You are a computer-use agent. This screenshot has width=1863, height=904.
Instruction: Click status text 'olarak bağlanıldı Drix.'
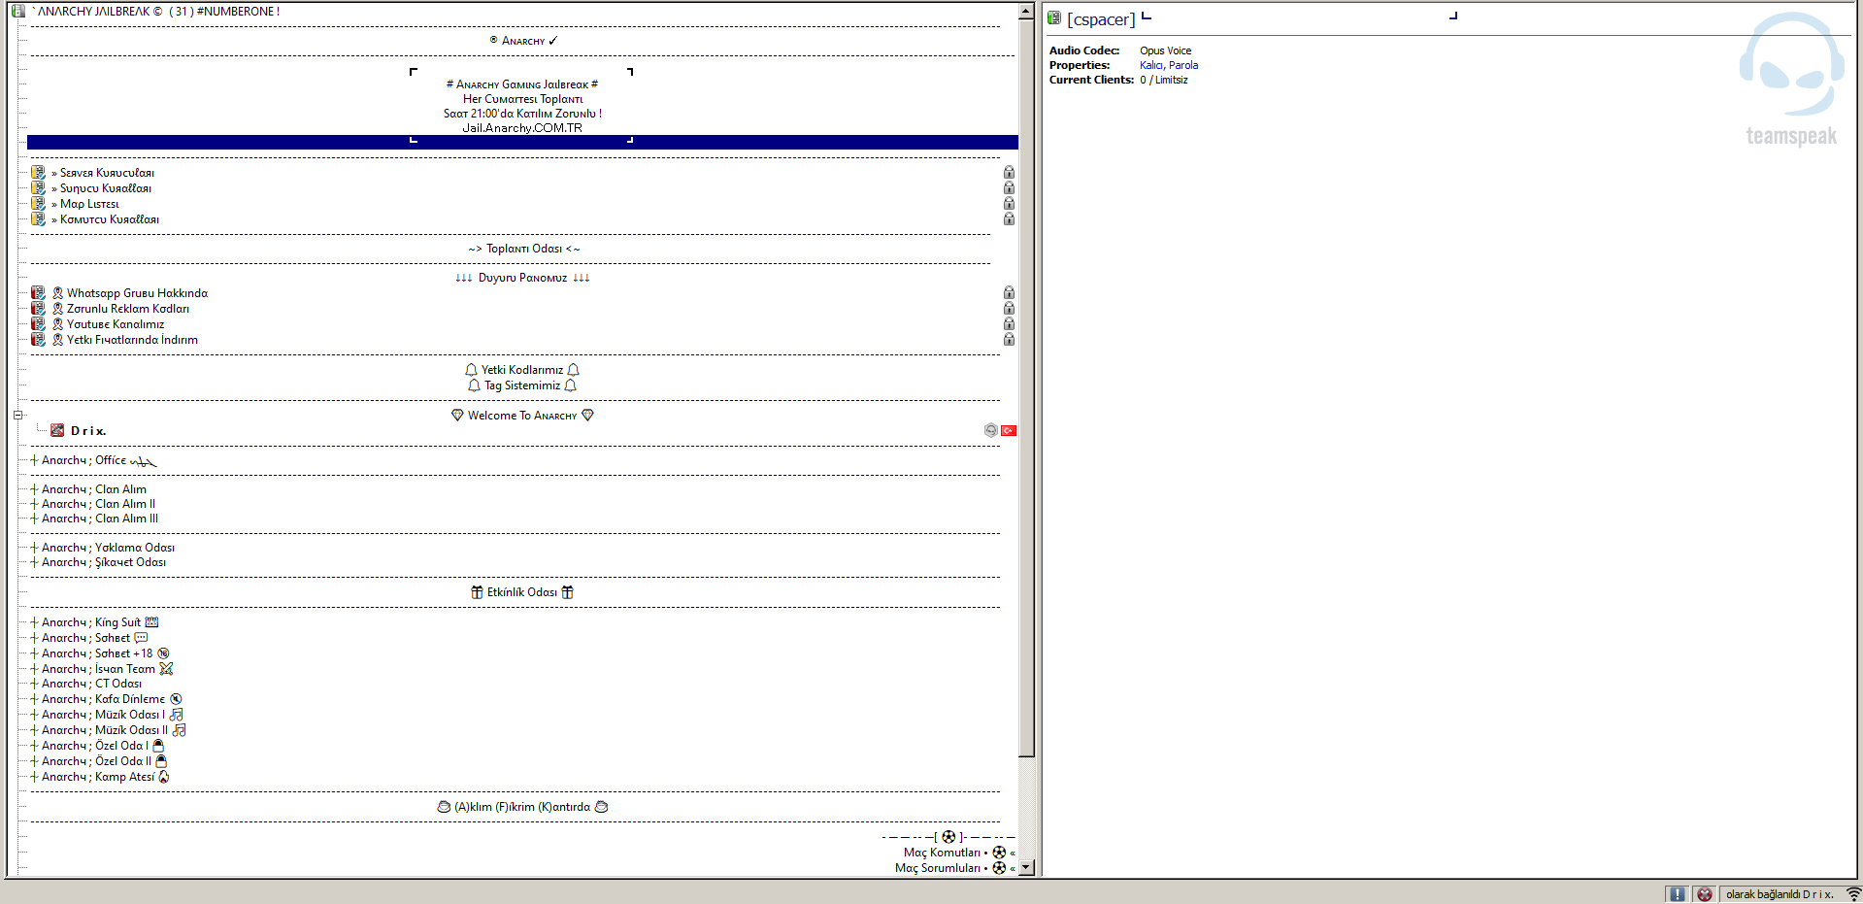coord(1780,894)
